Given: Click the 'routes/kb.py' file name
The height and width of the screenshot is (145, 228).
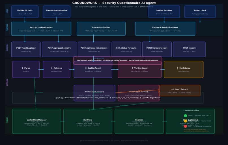Looking at the screenshot, I should pos(26,51).
